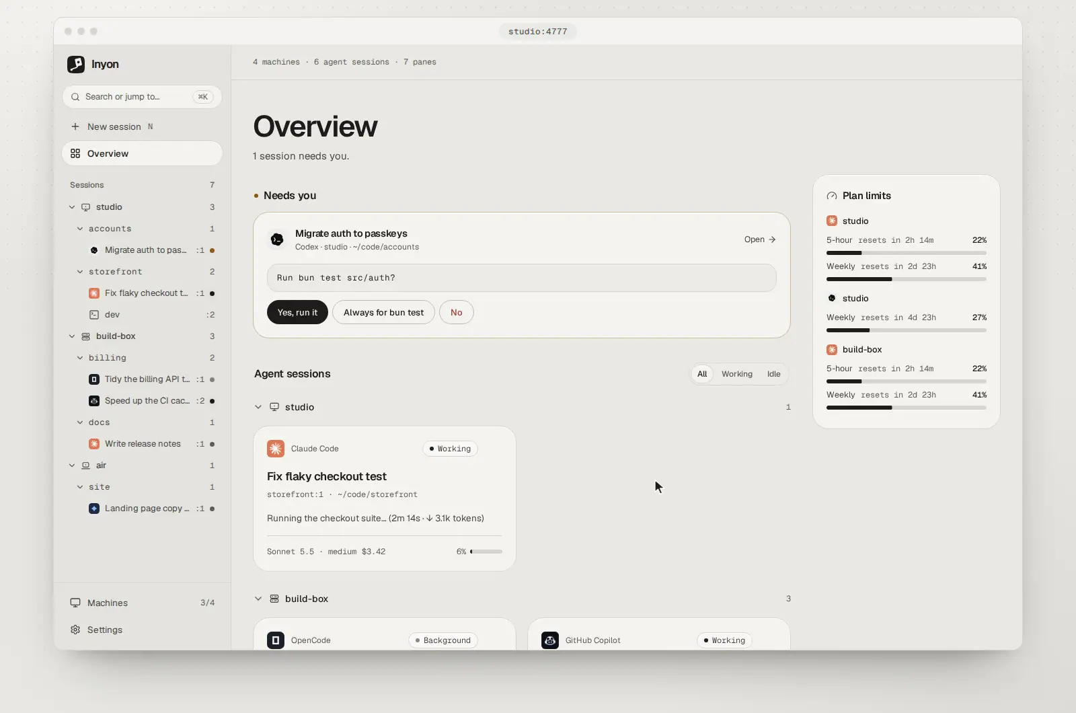Collapse the build-box machine in sidebar

72,336
